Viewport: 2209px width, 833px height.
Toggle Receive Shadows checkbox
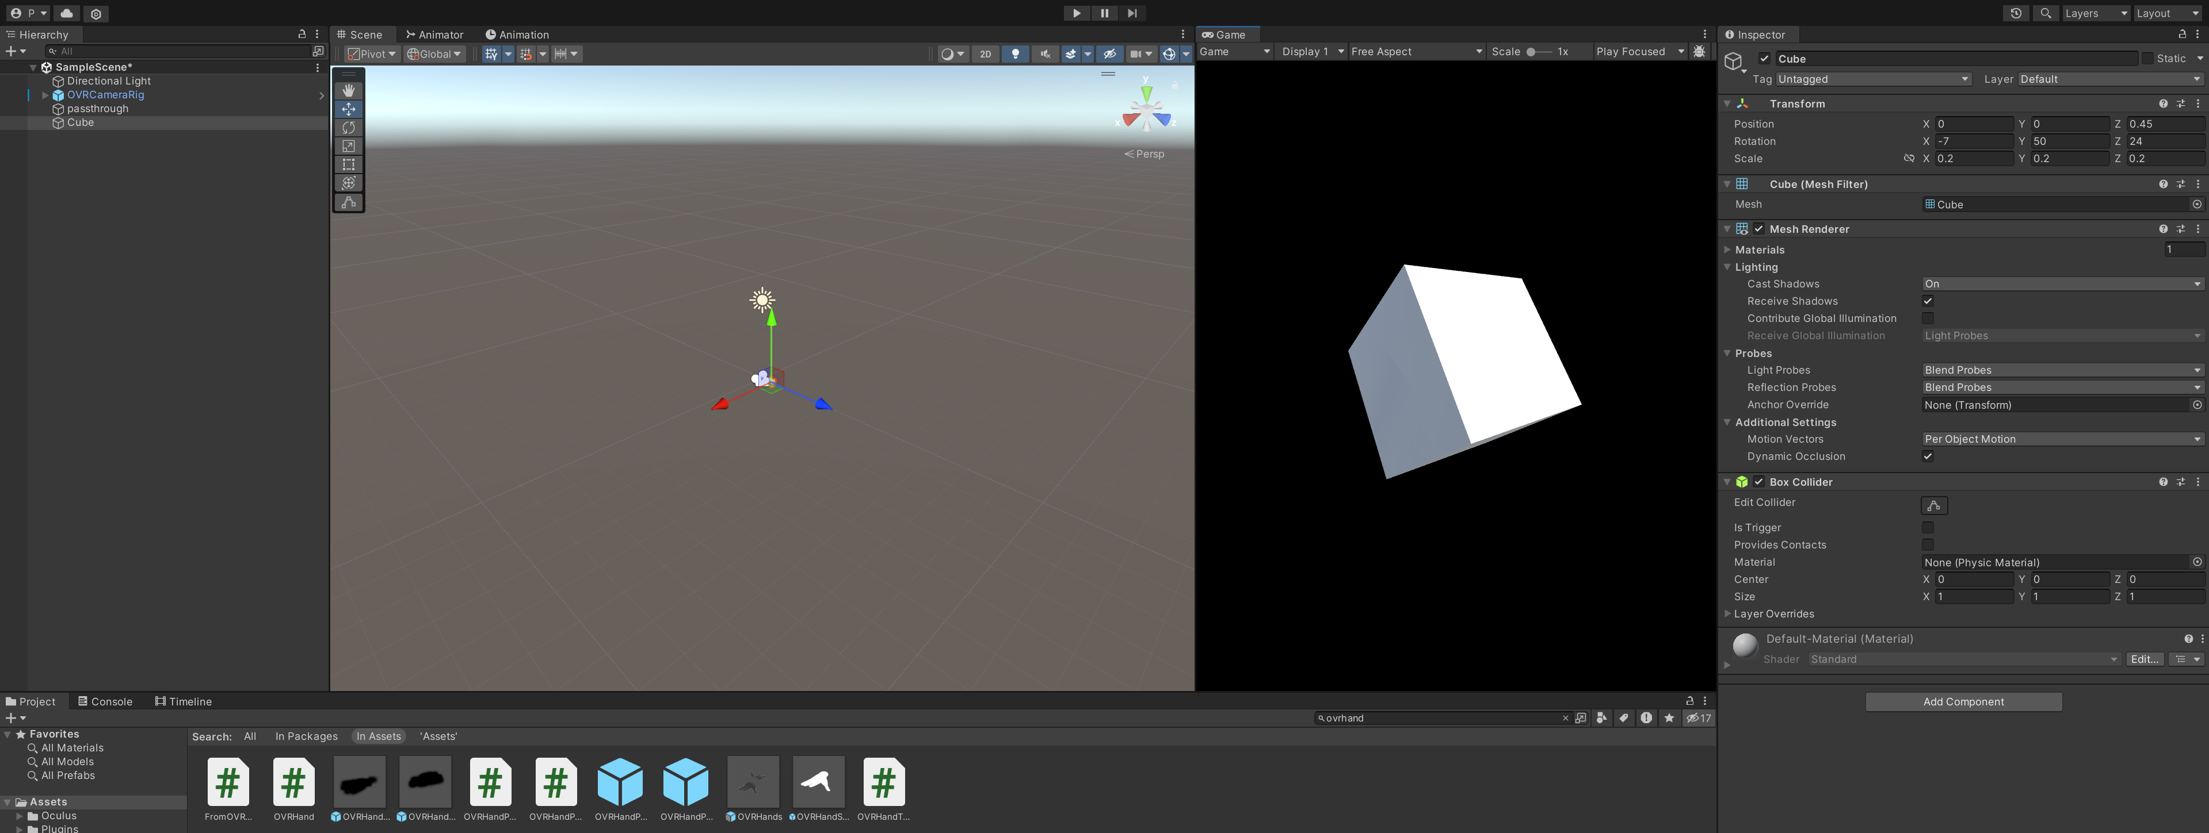click(x=1928, y=301)
